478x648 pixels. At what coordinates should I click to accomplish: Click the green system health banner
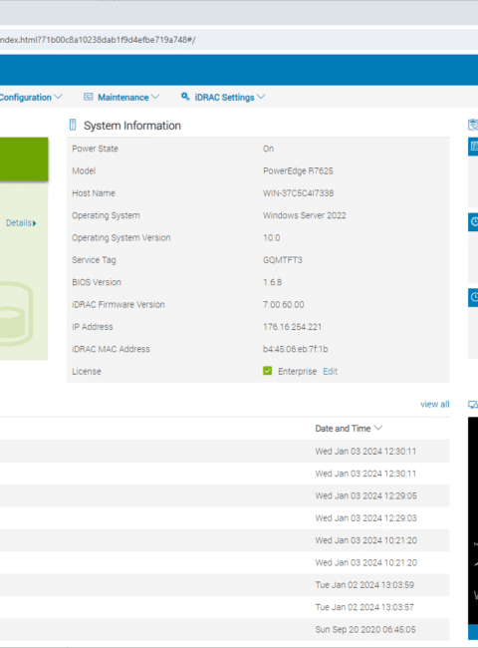click(x=24, y=160)
